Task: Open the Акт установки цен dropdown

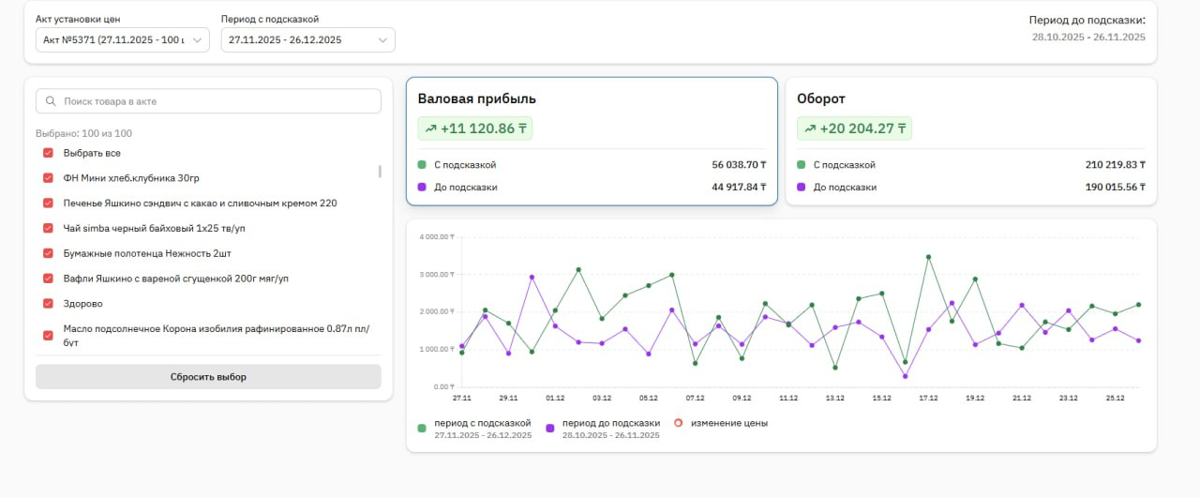Action: (122, 39)
